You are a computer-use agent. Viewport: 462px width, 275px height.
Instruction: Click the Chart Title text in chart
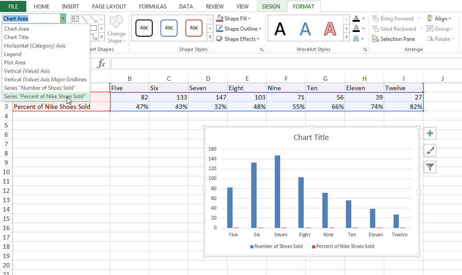pyautogui.click(x=311, y=137)
